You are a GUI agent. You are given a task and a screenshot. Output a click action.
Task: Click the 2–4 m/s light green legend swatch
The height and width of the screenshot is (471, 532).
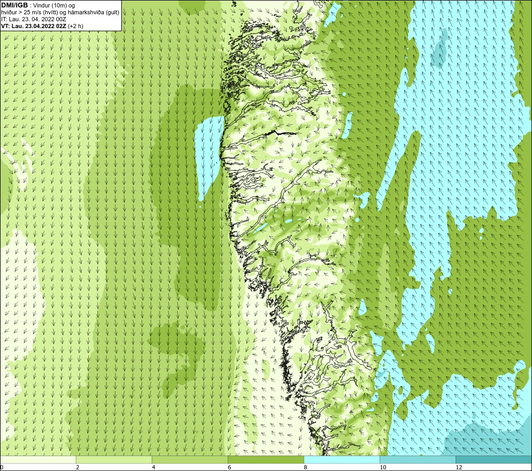click(x=114, y=459)
